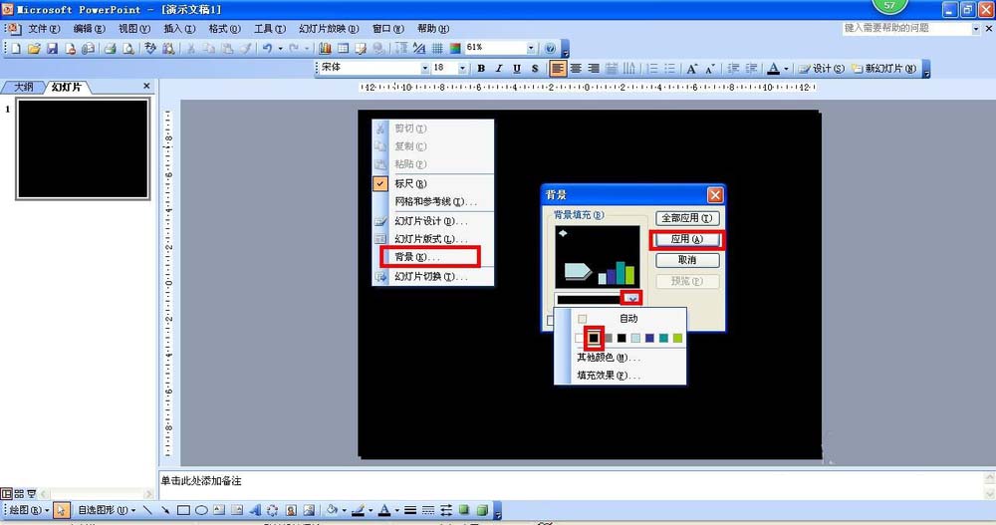Center-align the text
This screenshot has height=525, width=996.
click(x=576, y=68)
